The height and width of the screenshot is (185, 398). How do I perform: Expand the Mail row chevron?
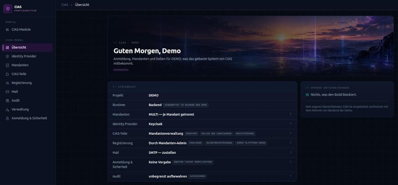(291, 152)
